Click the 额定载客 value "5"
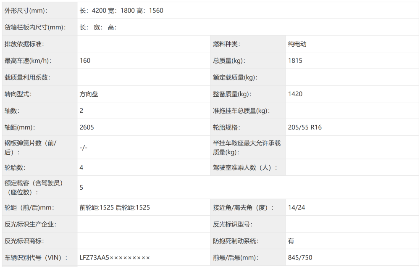Viewport: 420px width, 267px height. point(81,187)
